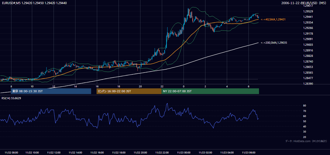Click RSI scale value 50
The image size is (330, 155).
304,121
